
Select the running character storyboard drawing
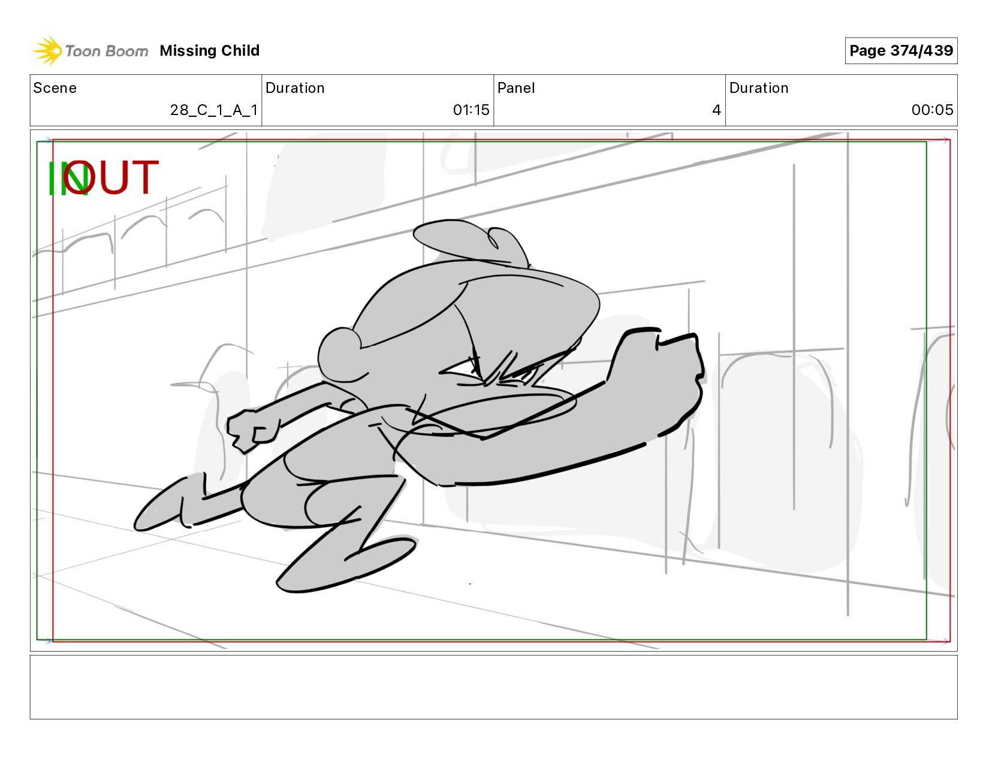420,407
